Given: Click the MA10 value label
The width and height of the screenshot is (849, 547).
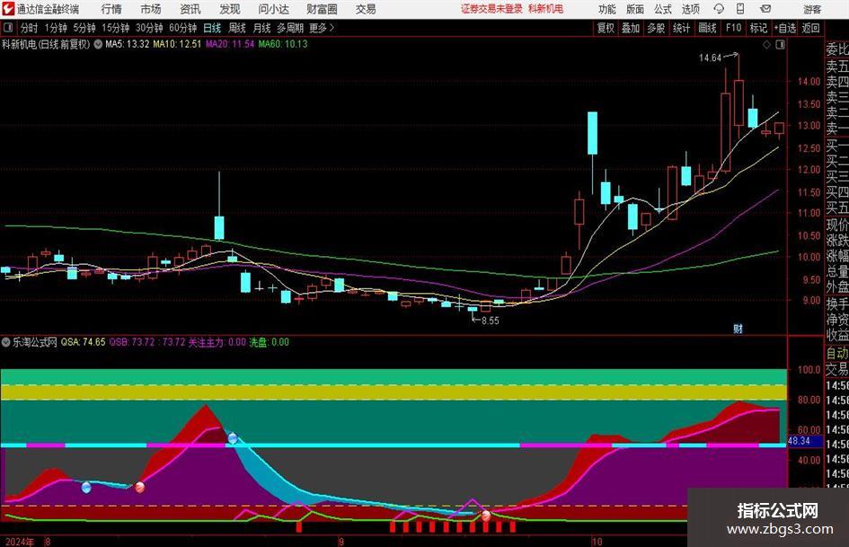Looking at the screenshot, I should point(177,44).
